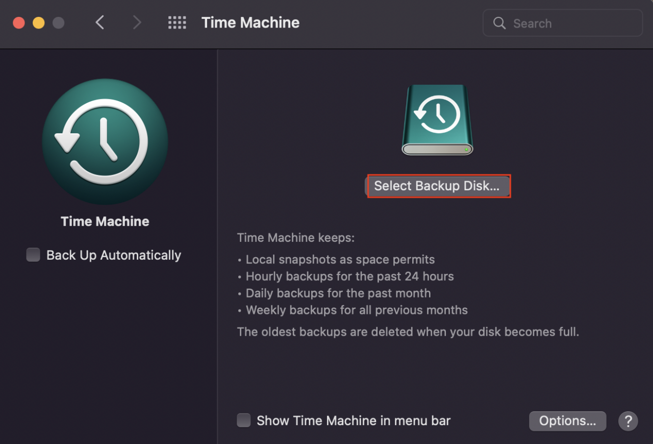Click 'The oldest backups are deleted' sentence

pyautogui.click(x=408, y=332)
